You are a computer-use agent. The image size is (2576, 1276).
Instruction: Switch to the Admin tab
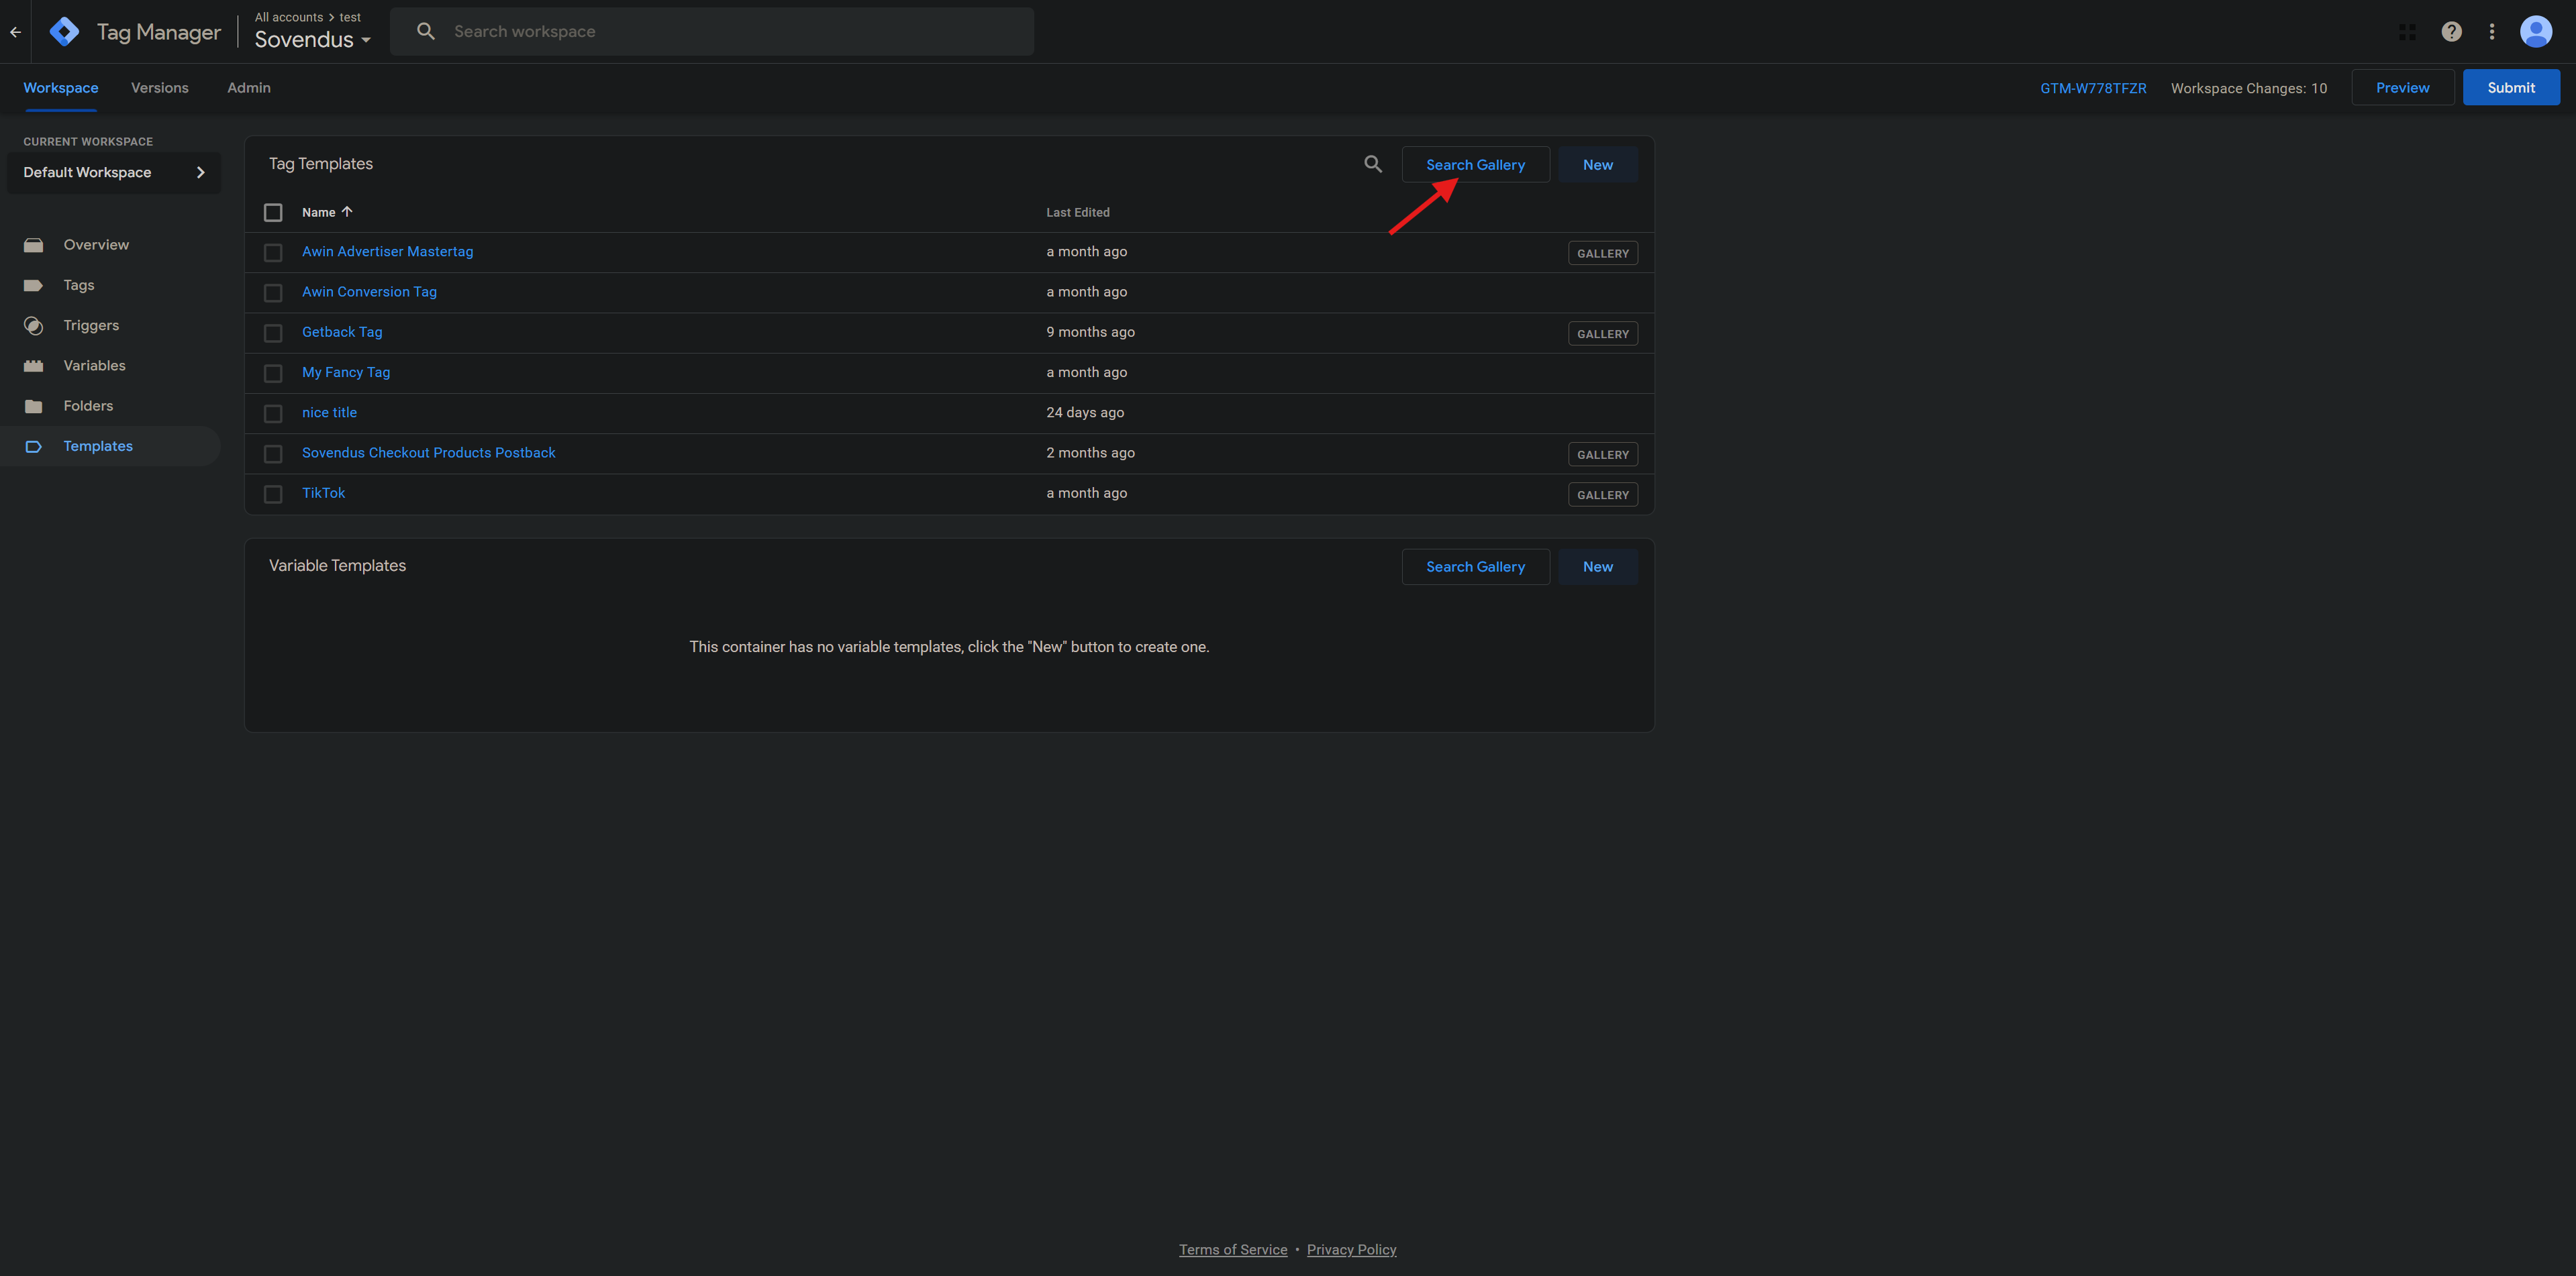pos(249,88)
